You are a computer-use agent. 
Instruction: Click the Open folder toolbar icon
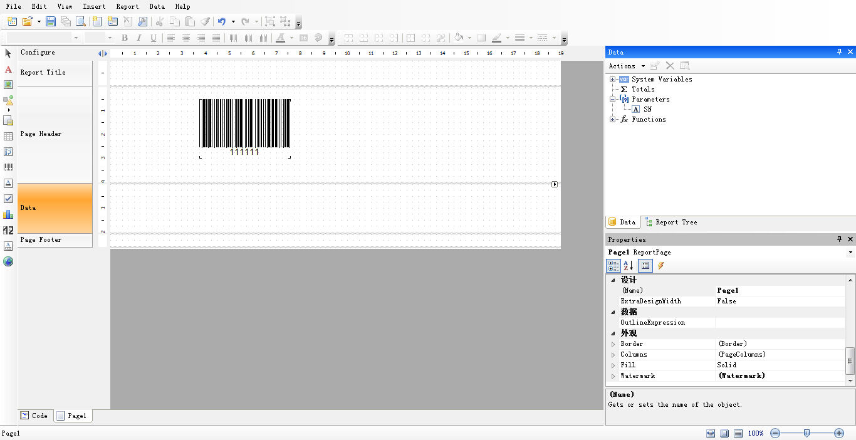tap(27, 21)
